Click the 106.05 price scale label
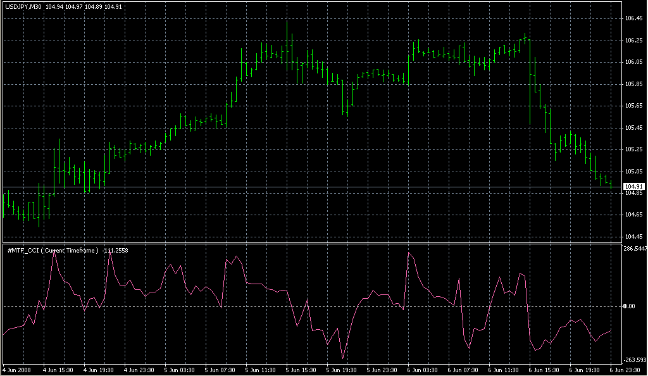Screen dimensions: 648x376 tap(634, 63)
